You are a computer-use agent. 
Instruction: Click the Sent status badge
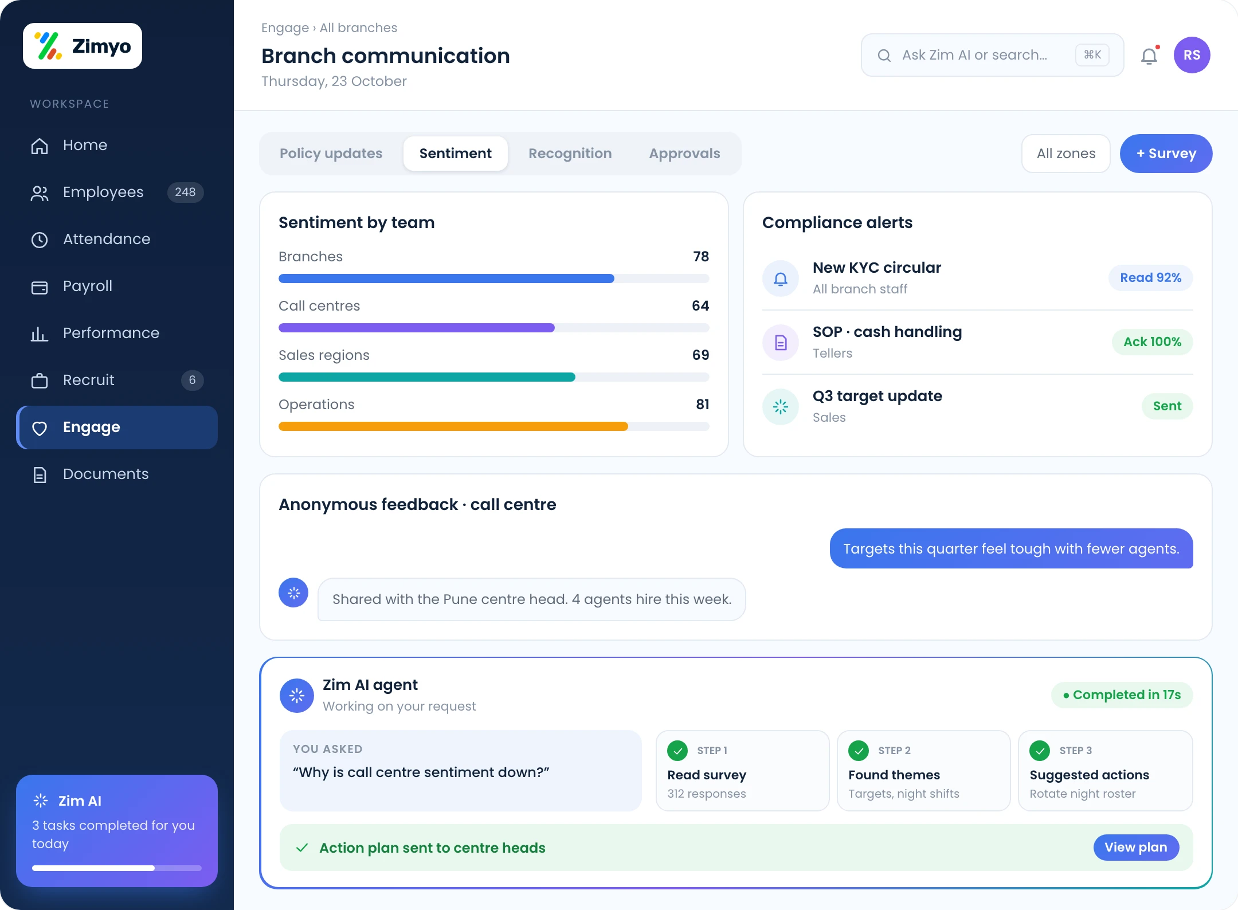click(1168, 406)
